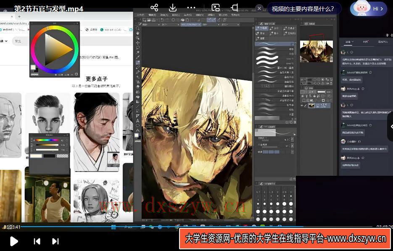Click the lock icon on brush preview
Image resolution: width=393 pixels, height=251 pixels.
click(x=294, y=134)
